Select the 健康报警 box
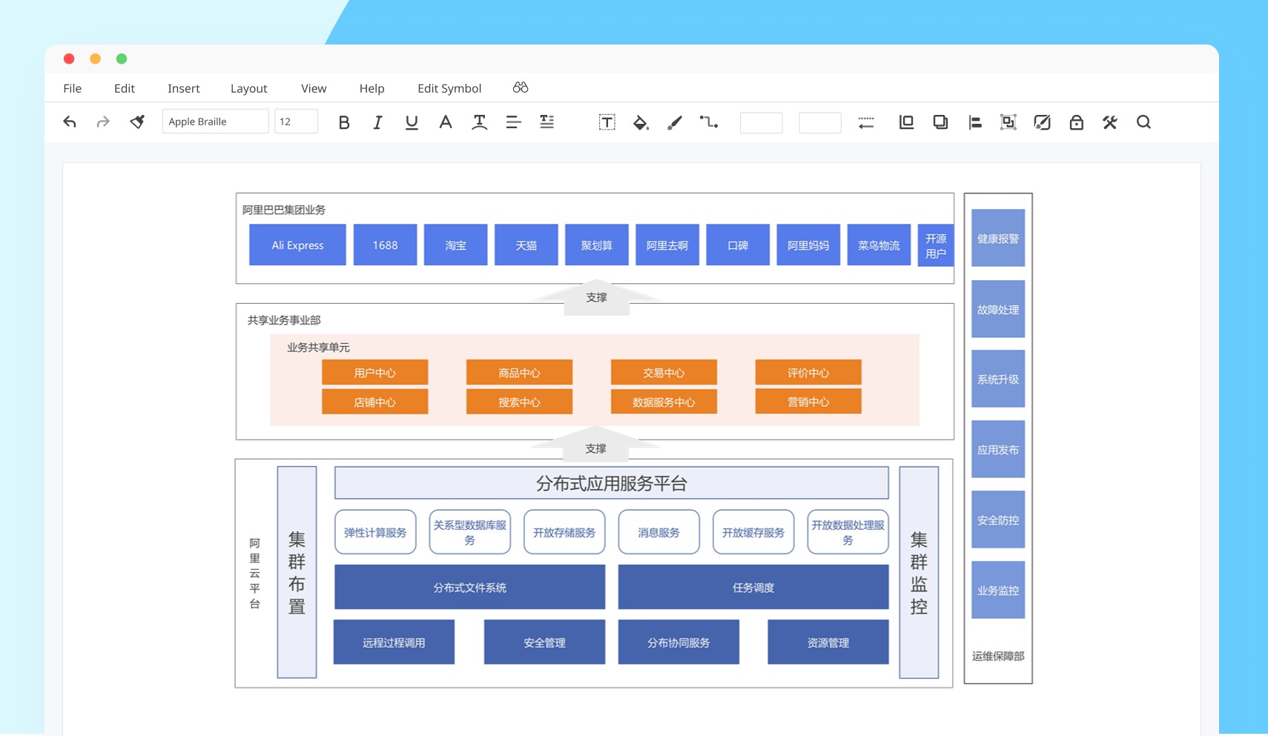This screenshot has width=1268, height=736. (x=998, y=238)
